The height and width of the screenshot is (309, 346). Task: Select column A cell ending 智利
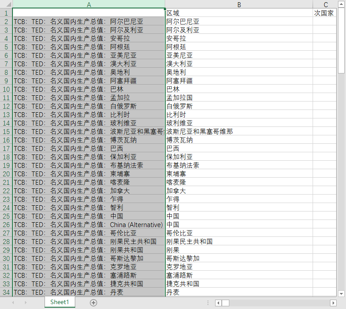[x=89, y=207]
